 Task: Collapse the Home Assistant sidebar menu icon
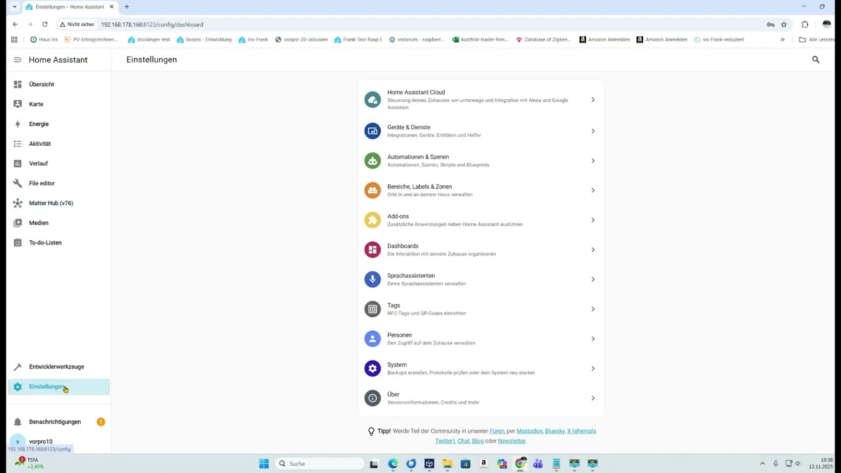tap(18, 60)
